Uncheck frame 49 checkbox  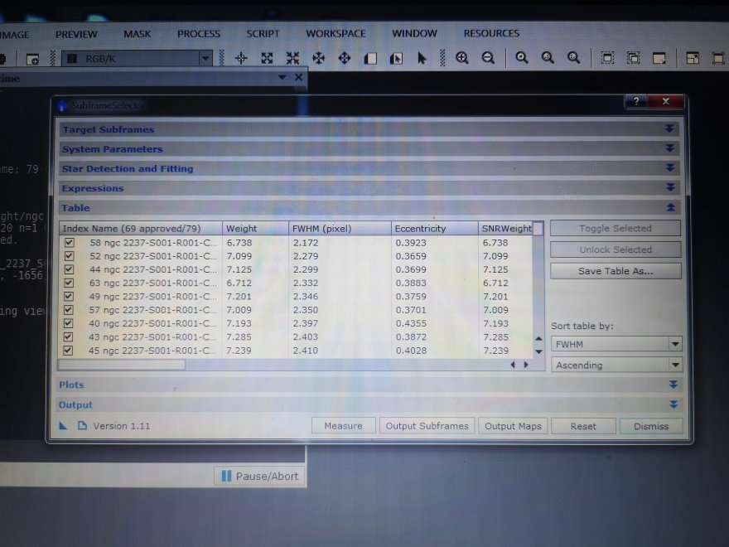click(69, 297)
